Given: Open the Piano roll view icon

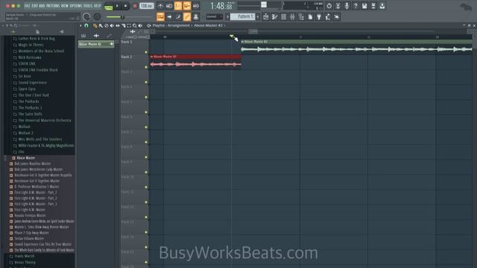Looking at the screenshot, I should tap(274, 16).
